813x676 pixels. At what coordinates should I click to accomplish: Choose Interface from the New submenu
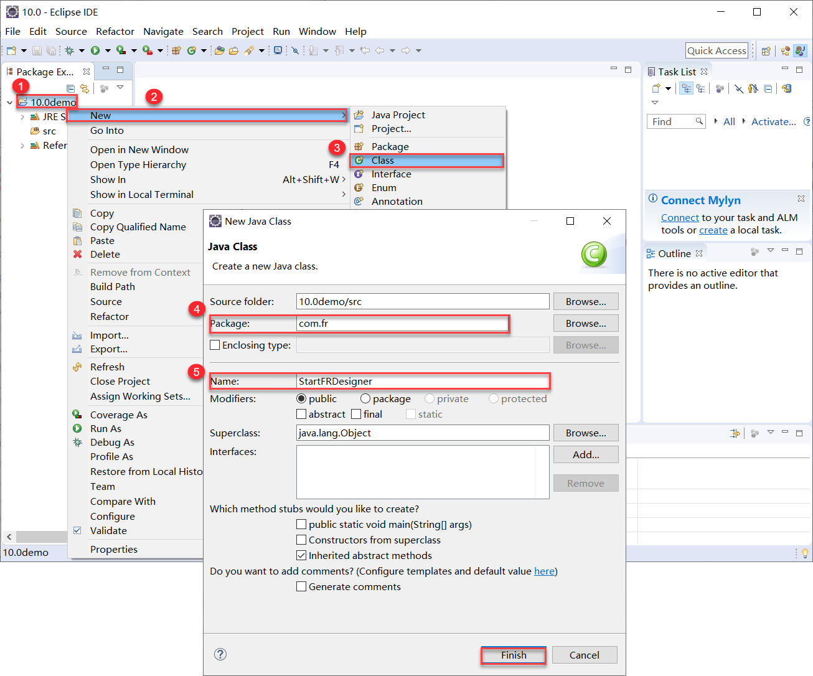point(391,174)
